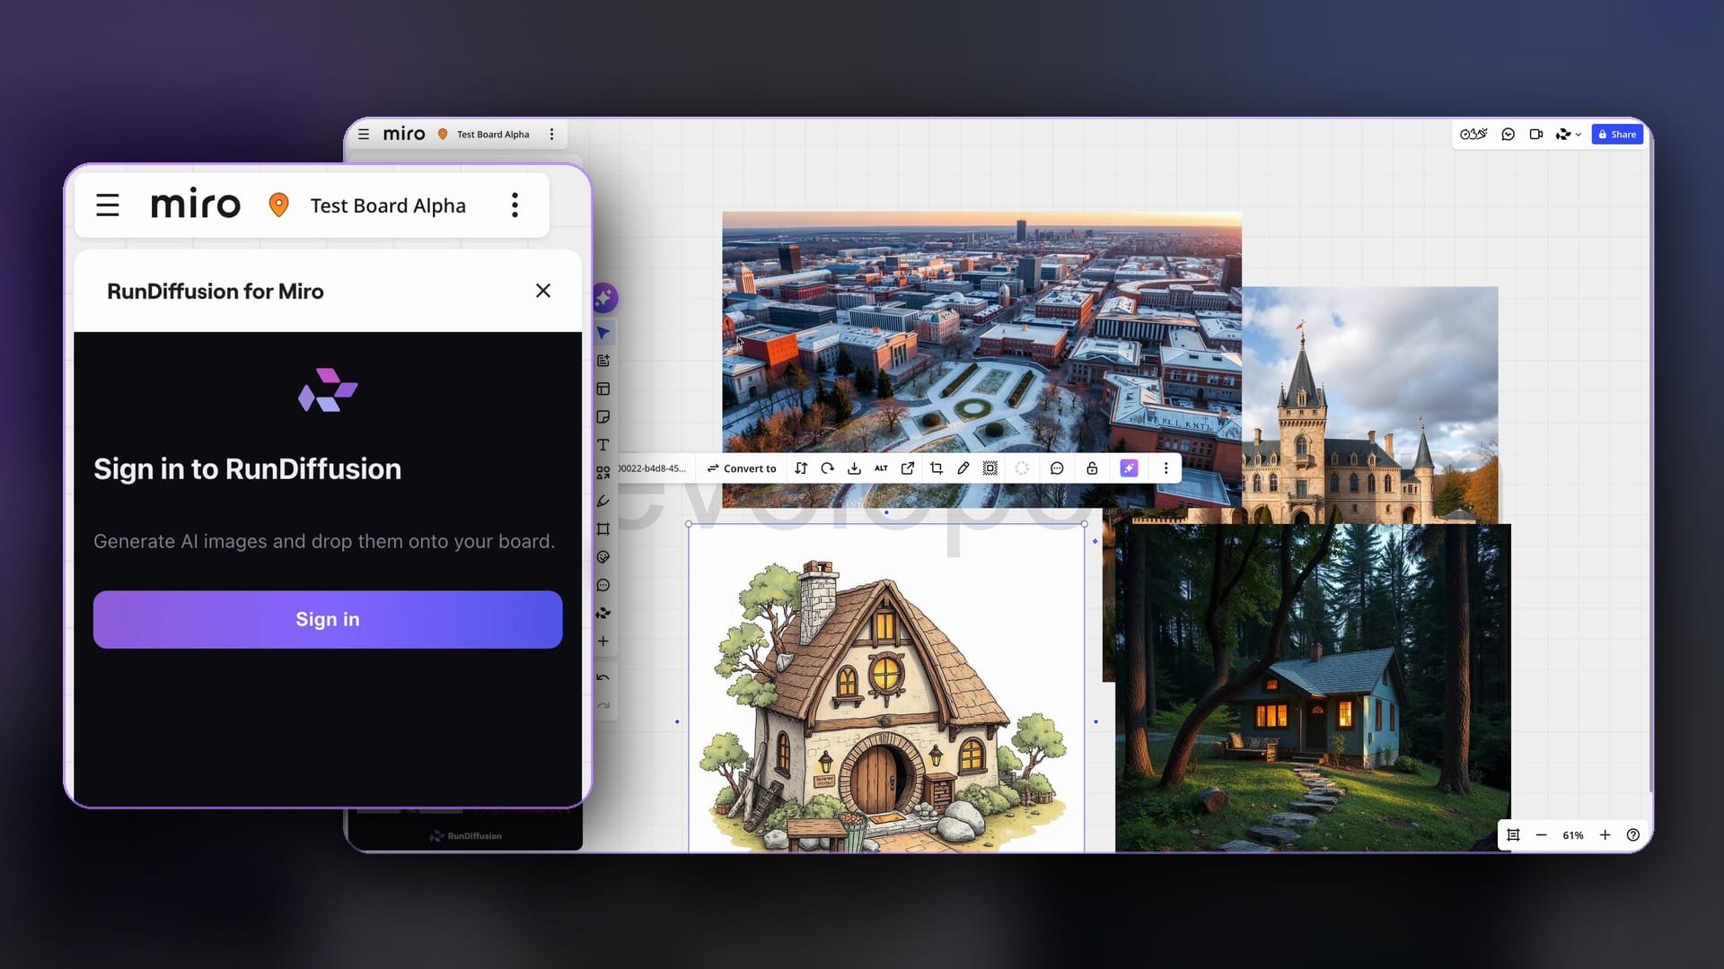Click the miro logo in background window
Image resolution: width=1724 pixels, height=969 pixels.
[x=404, y=134]
